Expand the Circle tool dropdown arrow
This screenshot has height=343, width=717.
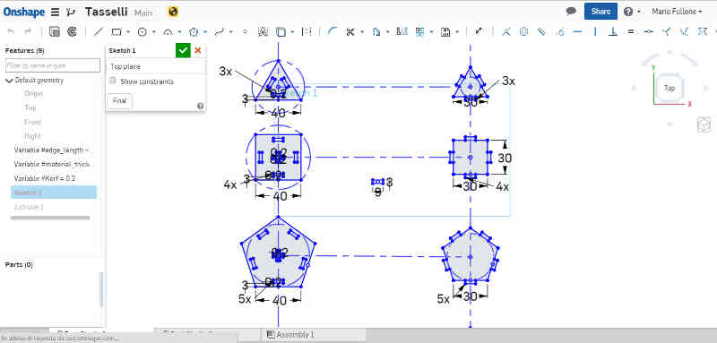(x=154, y=31)
